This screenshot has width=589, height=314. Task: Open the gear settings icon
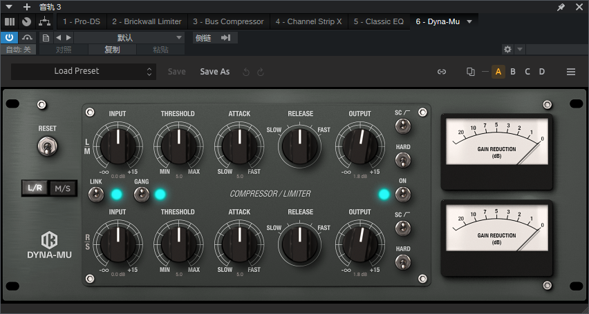pos(507,49)
